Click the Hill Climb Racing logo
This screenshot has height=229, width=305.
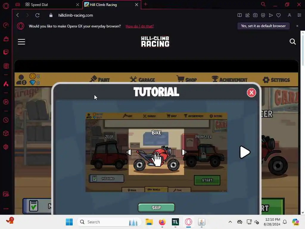155,42
